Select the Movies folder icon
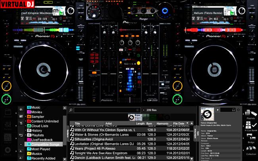The image size is (258, 161). 29,112
